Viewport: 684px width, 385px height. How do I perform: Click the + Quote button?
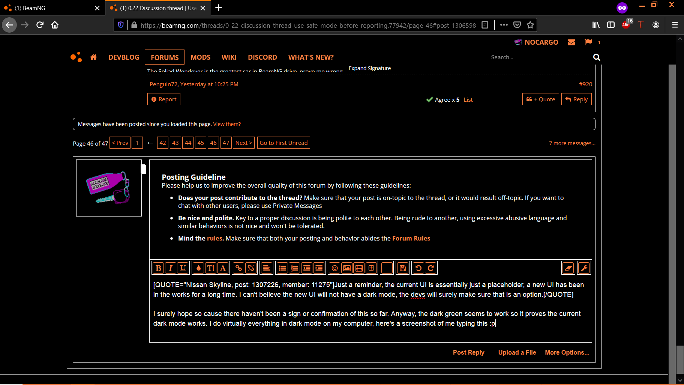[540, 99]
